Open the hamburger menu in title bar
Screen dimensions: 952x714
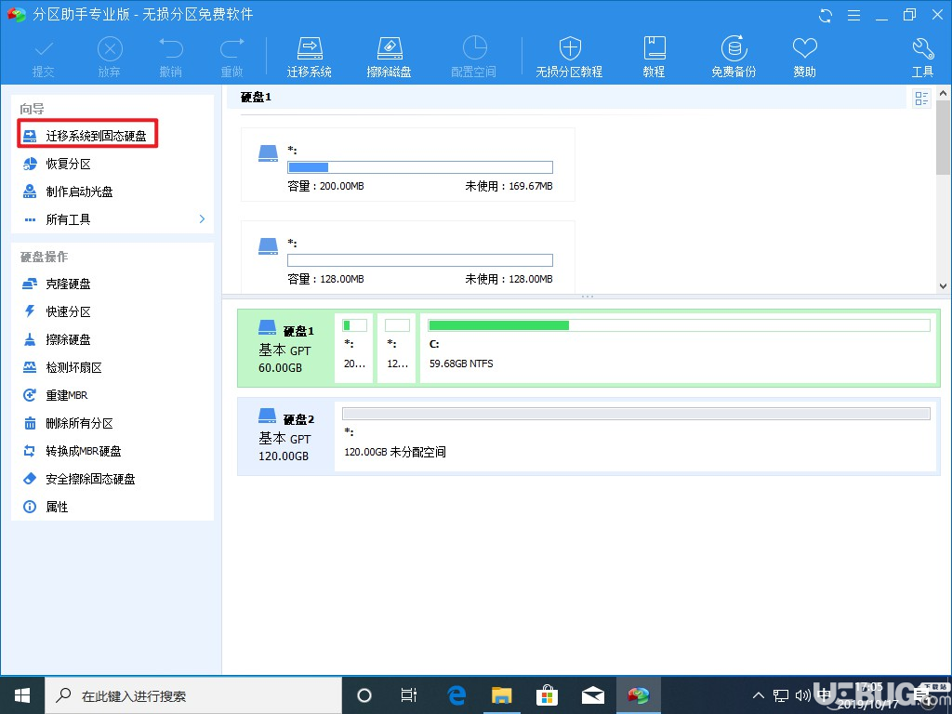pos(853,15)
